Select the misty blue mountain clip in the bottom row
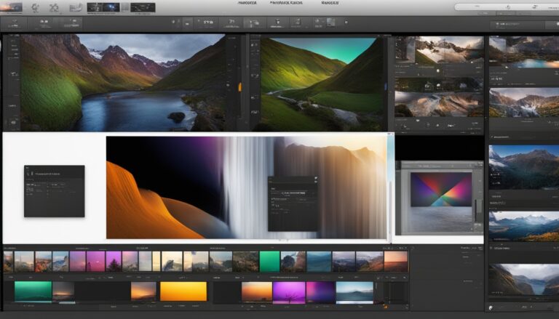 tap(354, 292)
